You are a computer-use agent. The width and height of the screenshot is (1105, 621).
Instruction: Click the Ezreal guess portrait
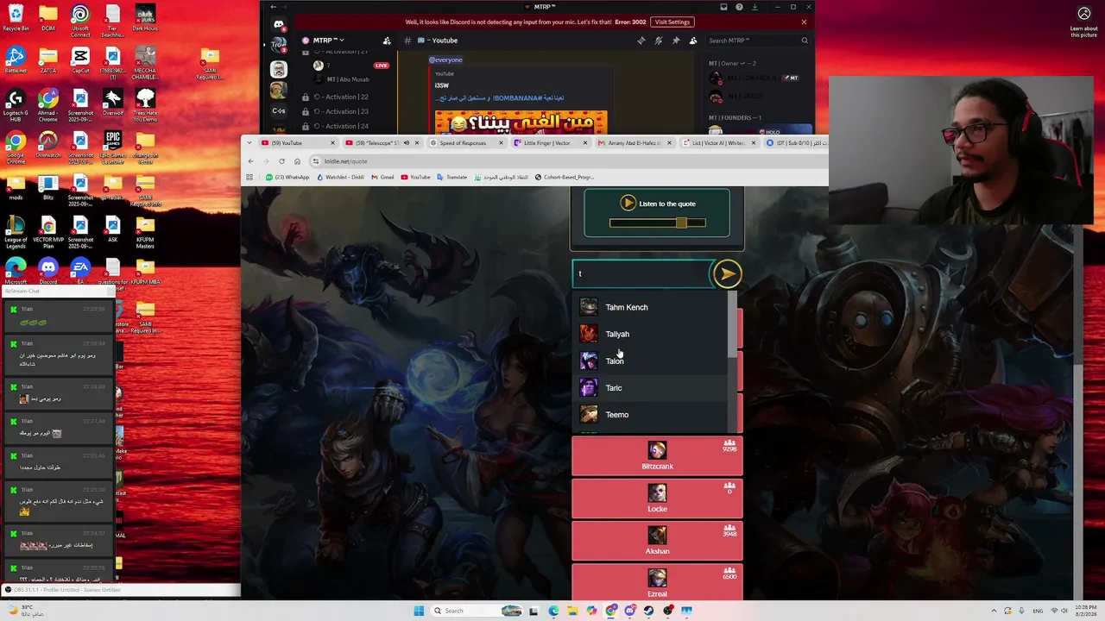[657, 577]
